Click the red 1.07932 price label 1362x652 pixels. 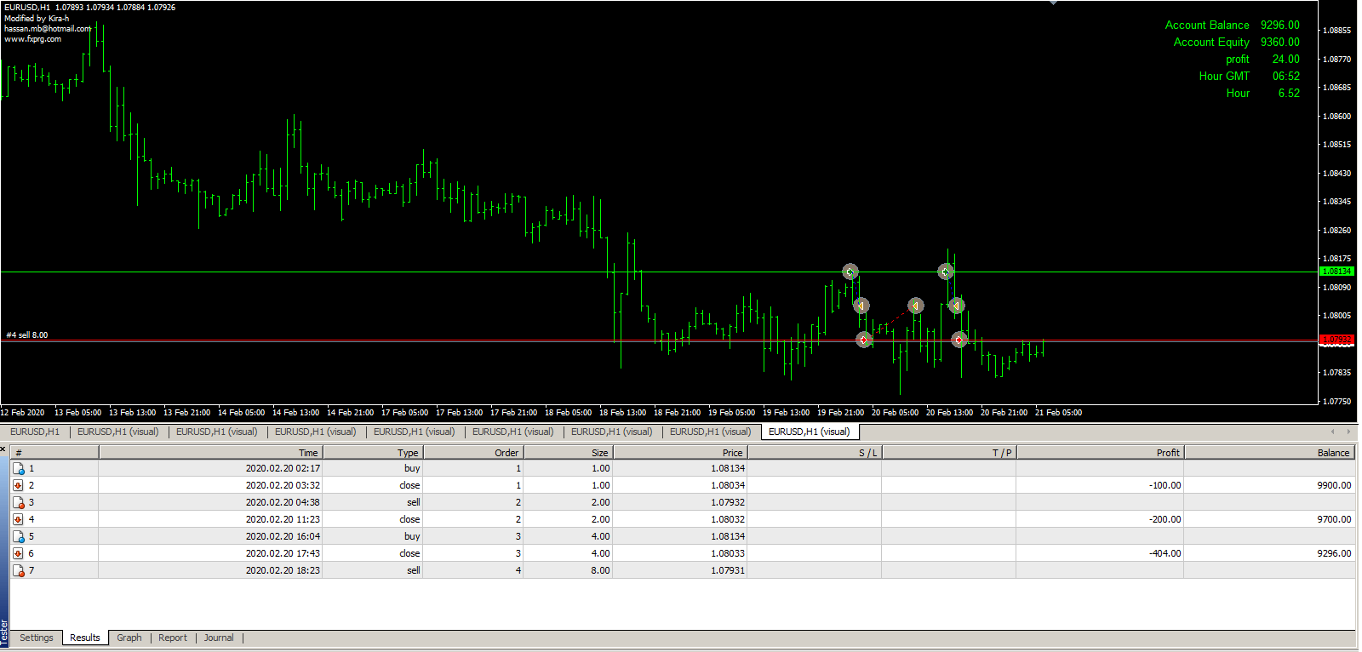(1336, 340)
